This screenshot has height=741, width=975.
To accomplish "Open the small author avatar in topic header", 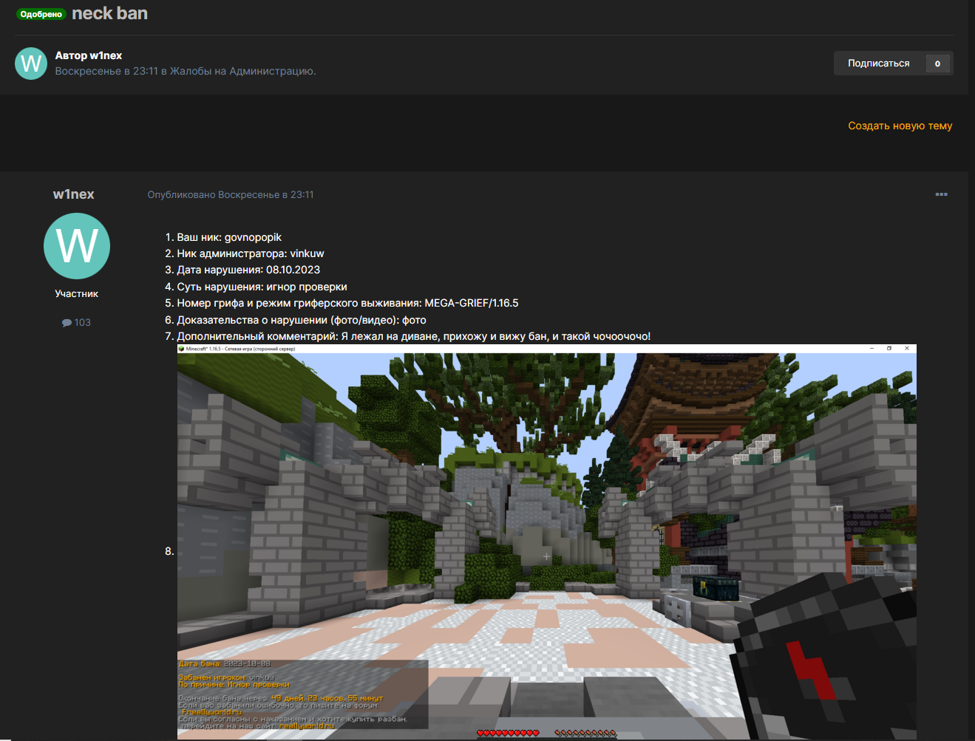I will pos(31,64).
